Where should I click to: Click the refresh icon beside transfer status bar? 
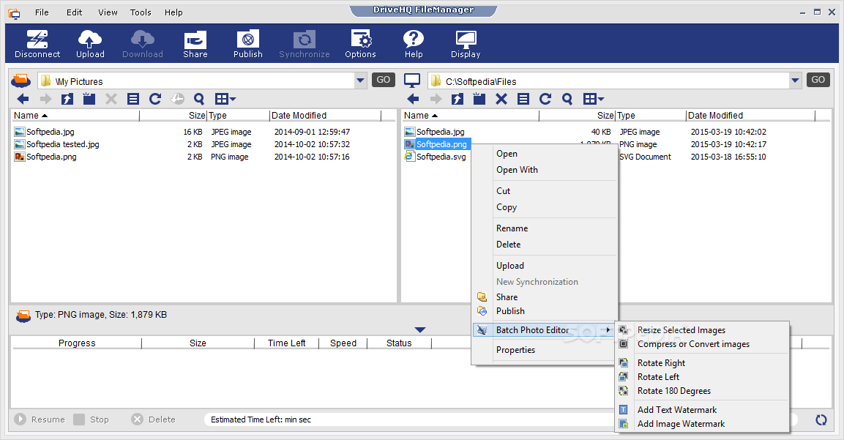(821, 420)
